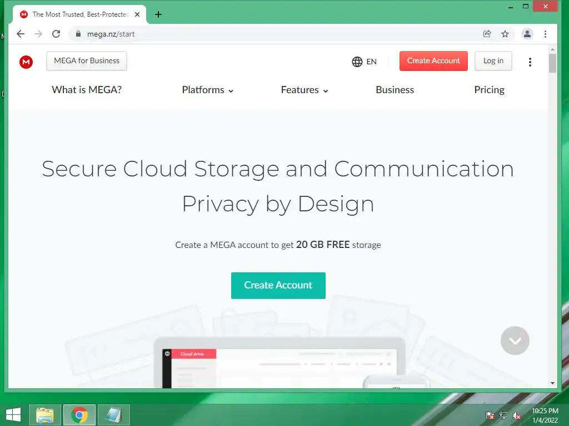Image resolution: width=569 pixels, height=426 pixels.
Task: Open the notepad app in the taskbar
Action: click(x=113, y=415)
